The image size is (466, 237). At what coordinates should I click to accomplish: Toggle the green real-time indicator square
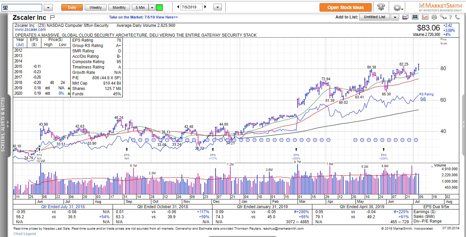pos(159,7)
